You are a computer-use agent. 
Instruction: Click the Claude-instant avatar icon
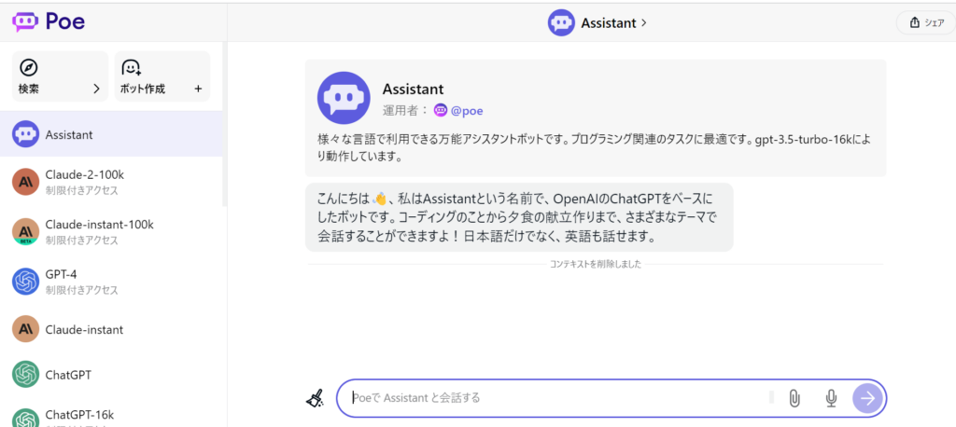pos(25,329)
